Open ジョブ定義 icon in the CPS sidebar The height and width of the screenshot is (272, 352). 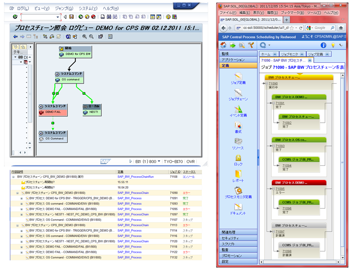[x=238, y=76]
